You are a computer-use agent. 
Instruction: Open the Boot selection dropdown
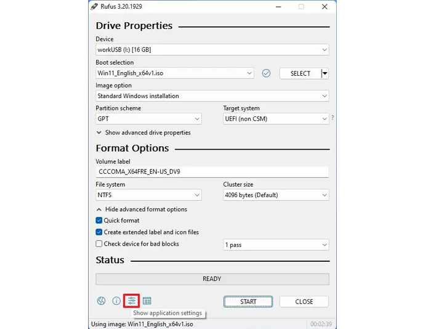(175, 73)
